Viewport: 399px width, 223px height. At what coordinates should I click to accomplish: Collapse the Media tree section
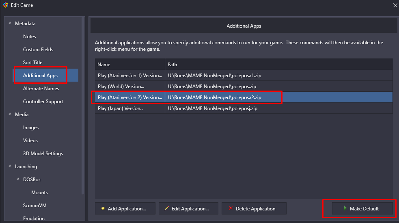10,114
